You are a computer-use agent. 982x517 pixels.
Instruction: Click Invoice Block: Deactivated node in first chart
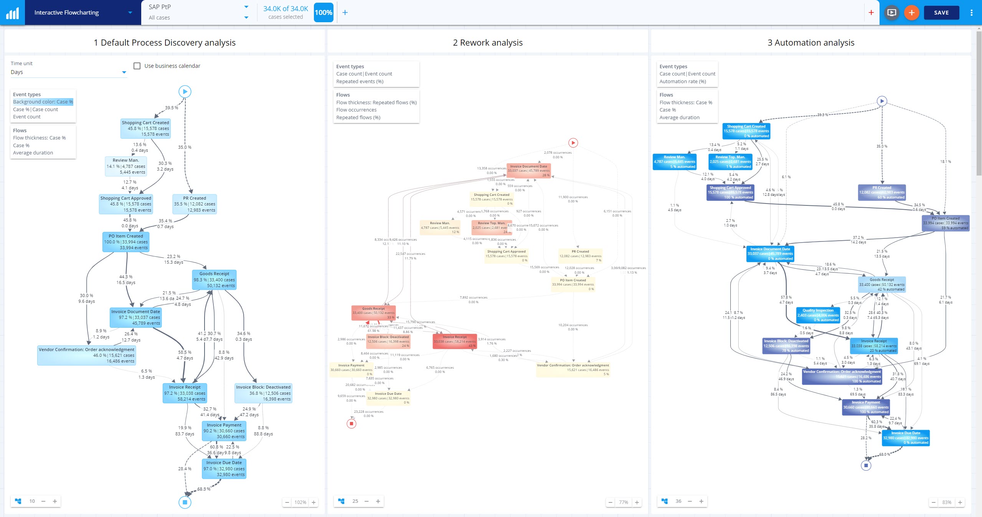(x=263, y=393)
